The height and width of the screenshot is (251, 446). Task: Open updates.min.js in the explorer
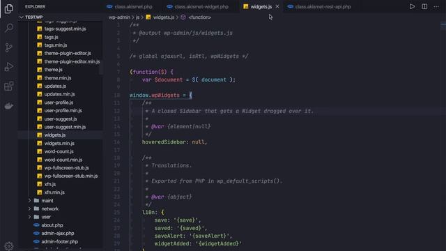click(61, 94)
